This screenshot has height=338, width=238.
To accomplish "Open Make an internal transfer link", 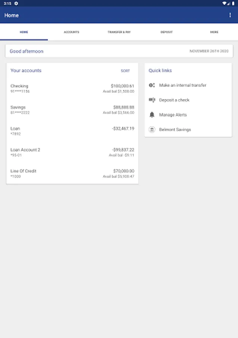I will click(x=183, y=85).
